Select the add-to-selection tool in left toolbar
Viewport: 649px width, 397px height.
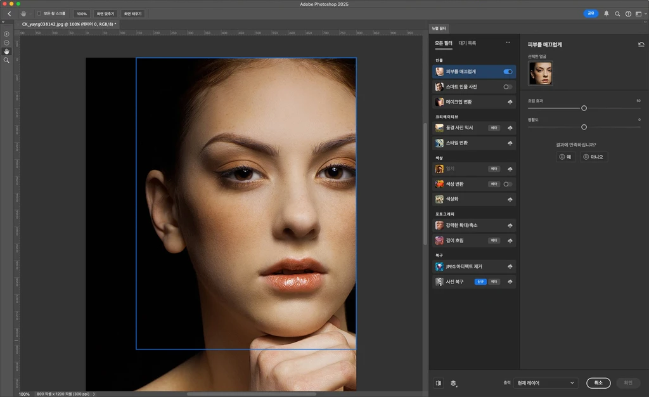pos(6,34)
